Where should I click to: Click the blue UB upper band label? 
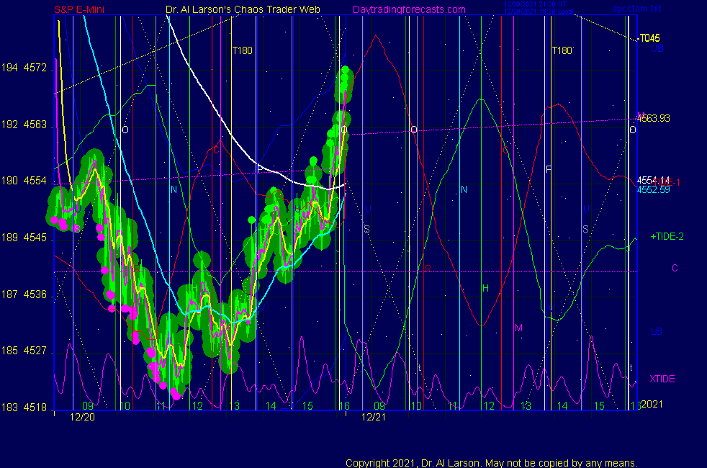[657, 48]
